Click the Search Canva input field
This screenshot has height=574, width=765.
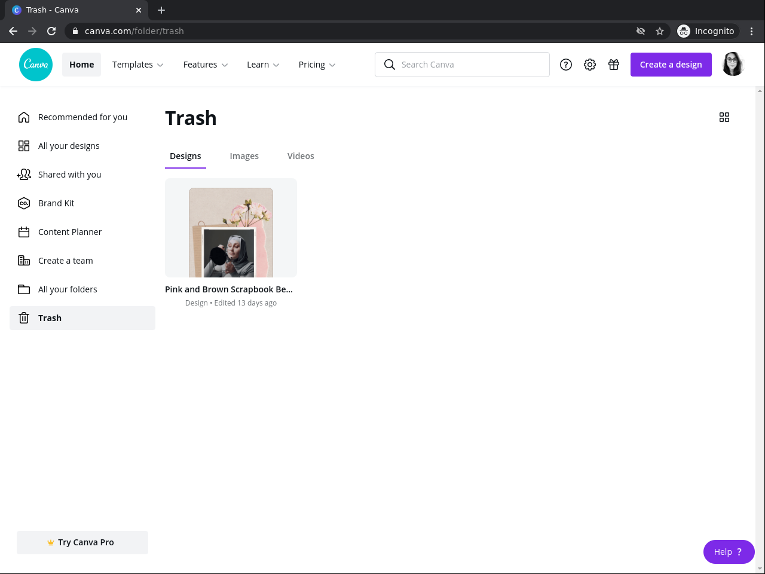pyautogui.click(x=462, y=65)
